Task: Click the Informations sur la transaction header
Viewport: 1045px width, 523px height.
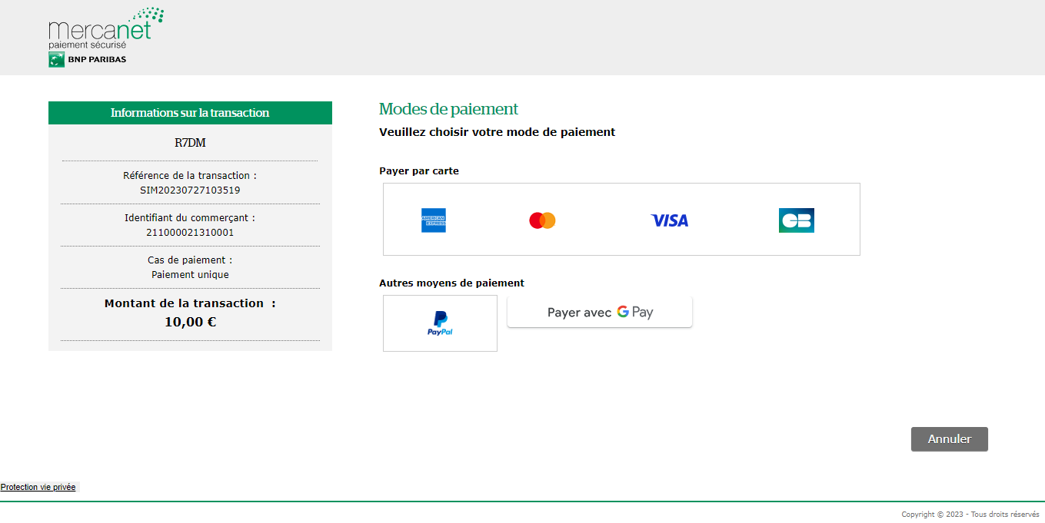Action: (190, 113)
